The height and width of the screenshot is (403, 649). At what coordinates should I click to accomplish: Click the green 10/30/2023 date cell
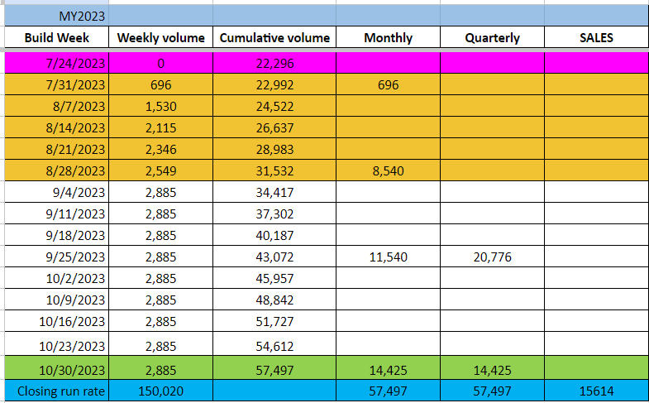[x=56, y=367]
